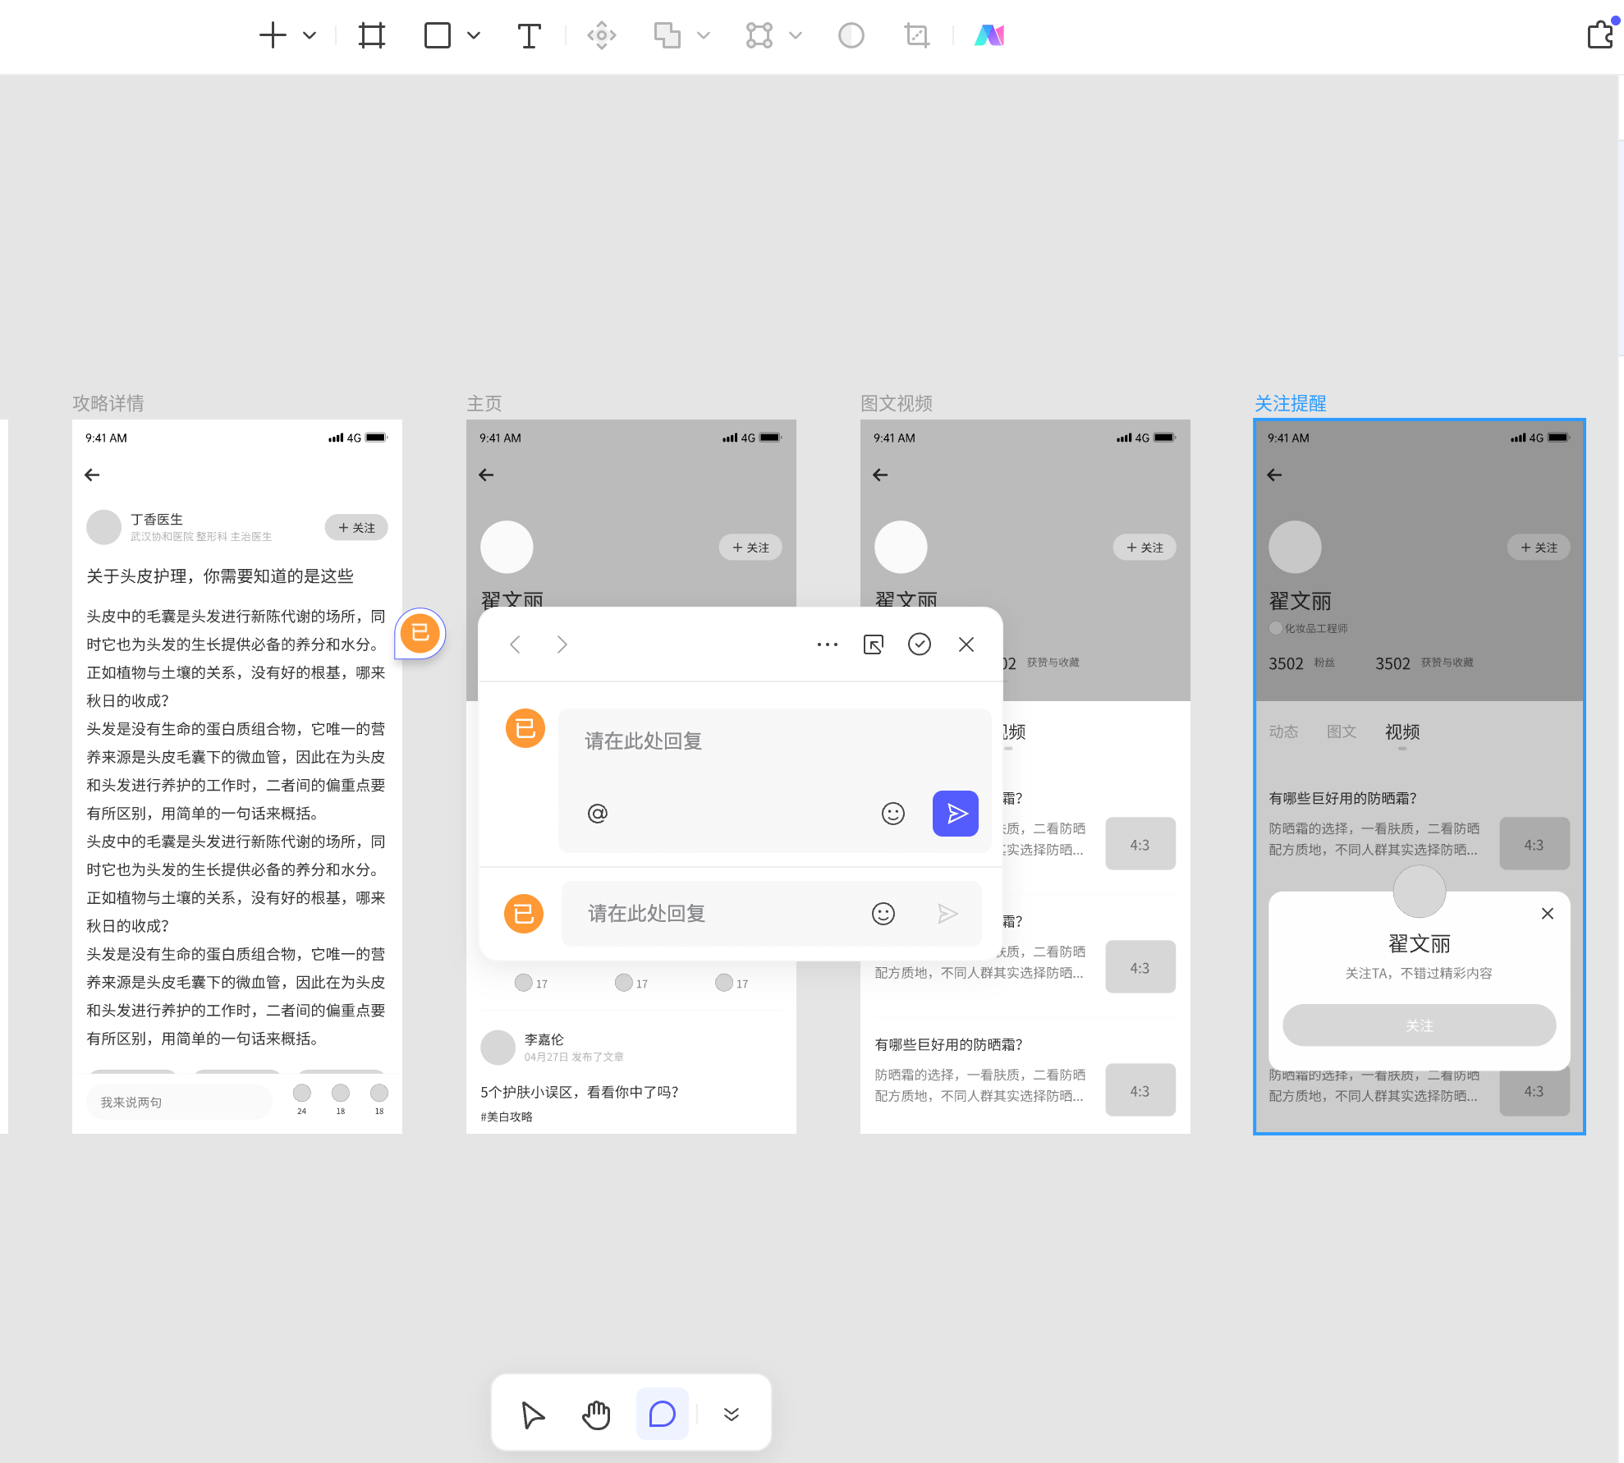
Task: Open emoji picker in upper reply box
Action: point(893,814)
